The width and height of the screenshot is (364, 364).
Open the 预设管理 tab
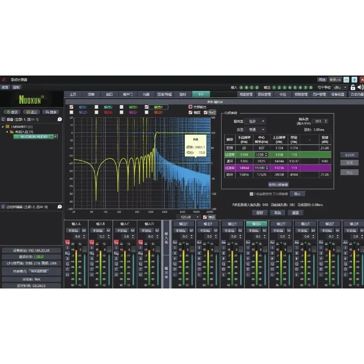pyautogui.click(x=264, y=94)
